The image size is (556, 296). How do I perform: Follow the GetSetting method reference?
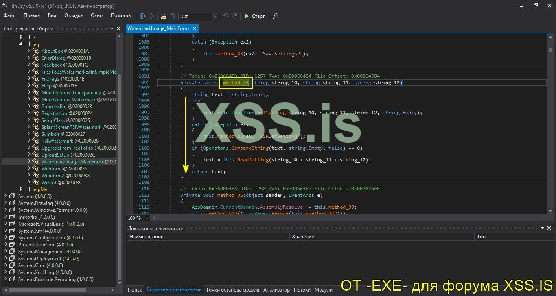coord(271,113)
